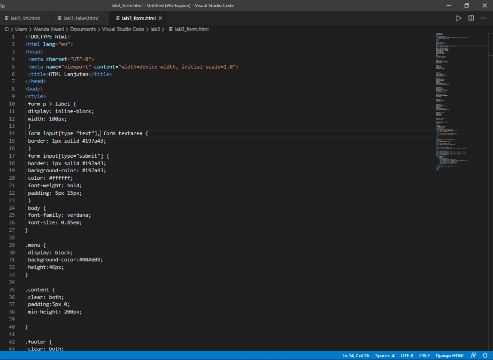Open the More Actions ellipsis menu

[x=484, y=18]
